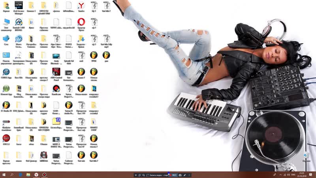The height and width of the screenshot is (178, 316).
Task: Open the Control Panel desktop icon
Action: point(6,55)
